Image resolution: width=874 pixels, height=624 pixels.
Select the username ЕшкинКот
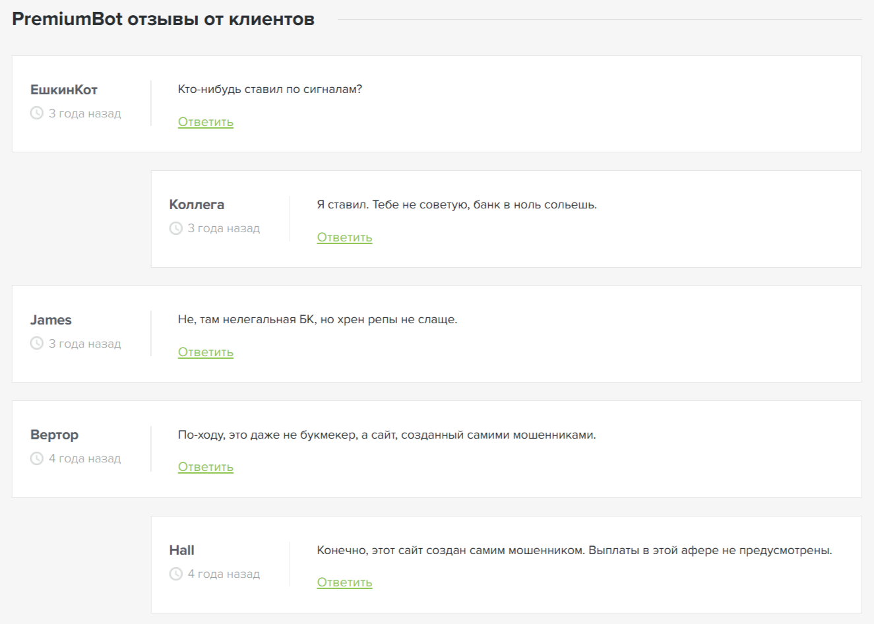[64, 90]
